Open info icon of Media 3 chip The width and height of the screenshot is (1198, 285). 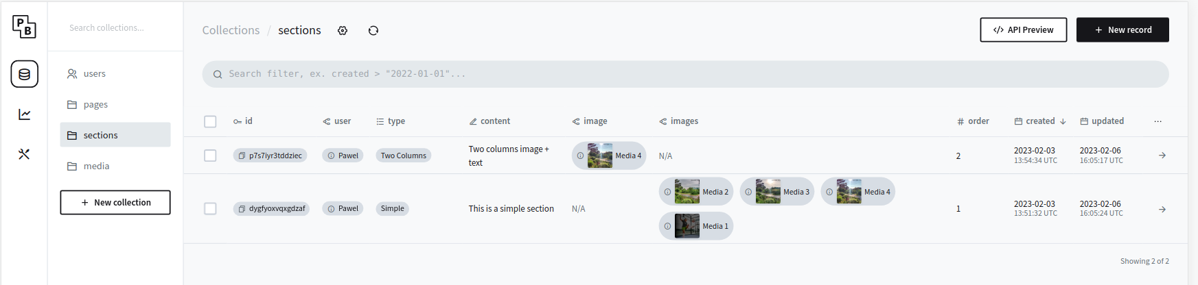tap(748, 192)
